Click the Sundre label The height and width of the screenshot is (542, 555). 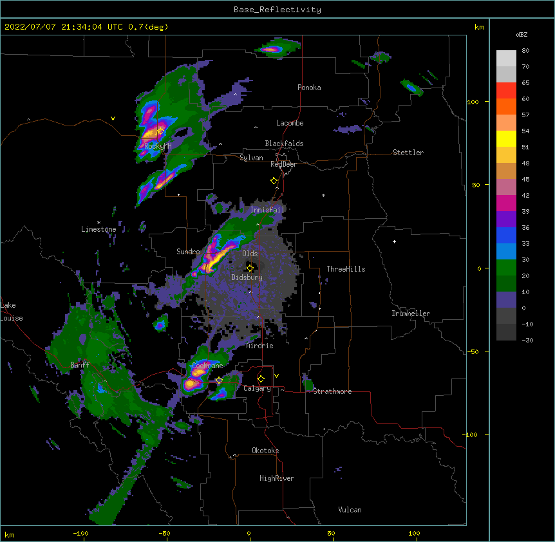[188, 252]
